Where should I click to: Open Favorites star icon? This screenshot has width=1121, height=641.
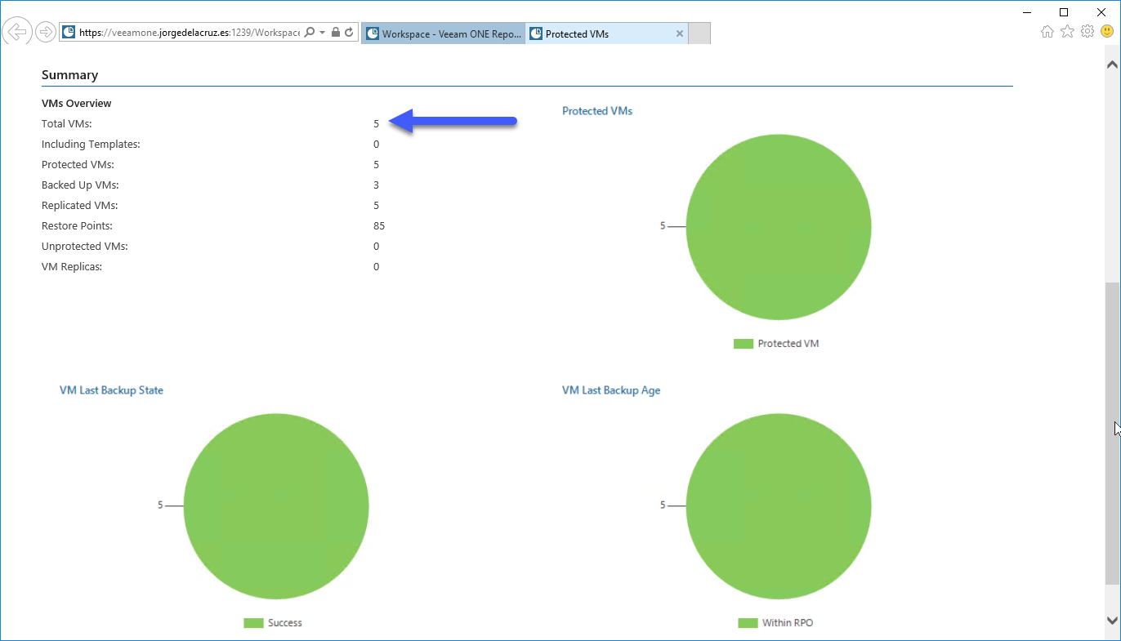point(1067,31)
